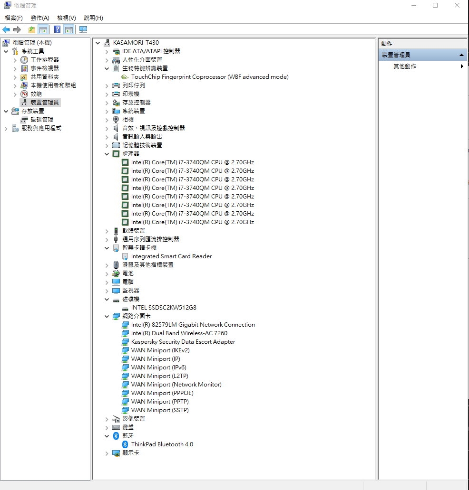
Task: Collapse the 存放裝置 tree node
Action: (x=6, y=111)
